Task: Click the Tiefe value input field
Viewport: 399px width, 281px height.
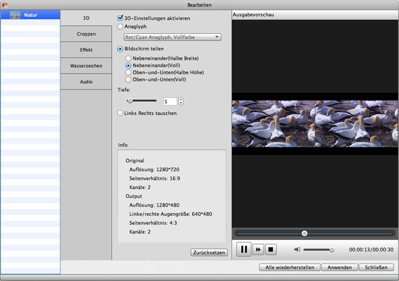Action: (170, 101)
